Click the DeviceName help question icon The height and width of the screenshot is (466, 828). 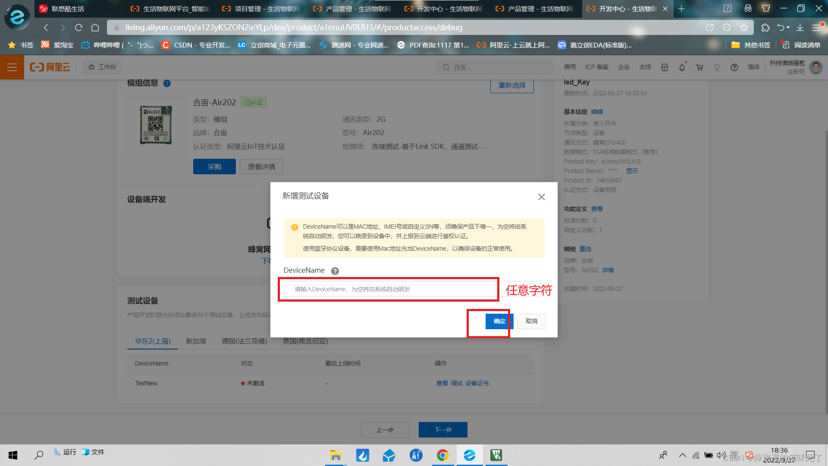(x=335, y=271)
